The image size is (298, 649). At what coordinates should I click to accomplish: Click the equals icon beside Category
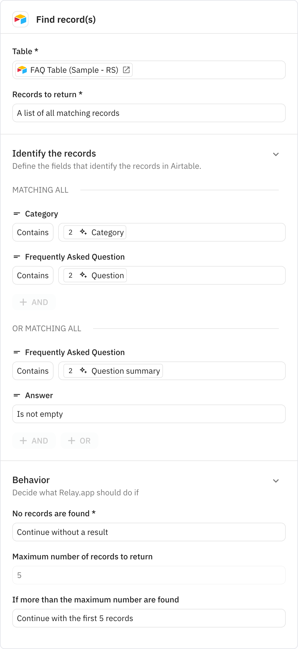(x=17, y=214)
